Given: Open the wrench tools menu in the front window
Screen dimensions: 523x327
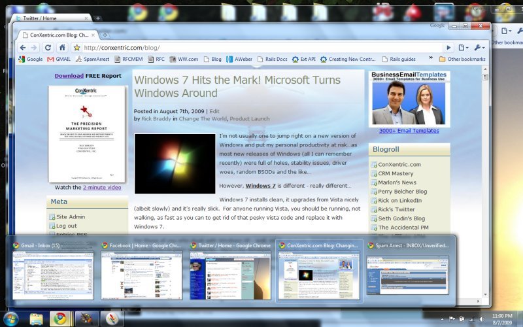Looking at the screenshot, I should coord(479,48).
